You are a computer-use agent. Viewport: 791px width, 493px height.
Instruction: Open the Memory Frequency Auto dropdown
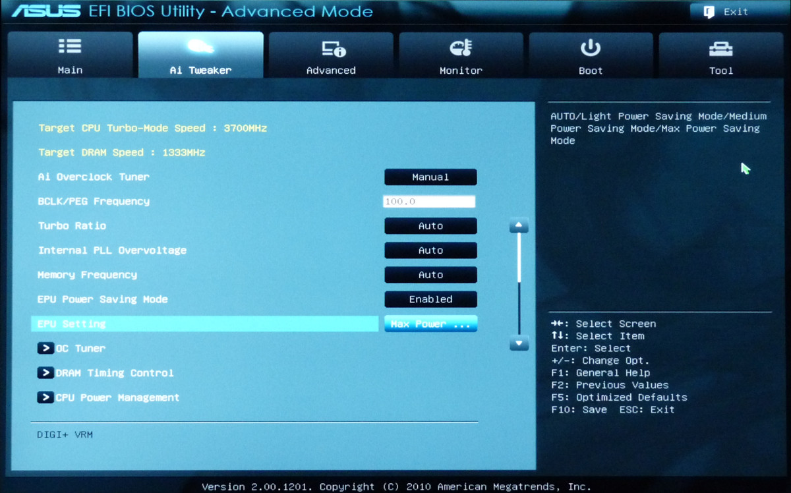point(430,275)
